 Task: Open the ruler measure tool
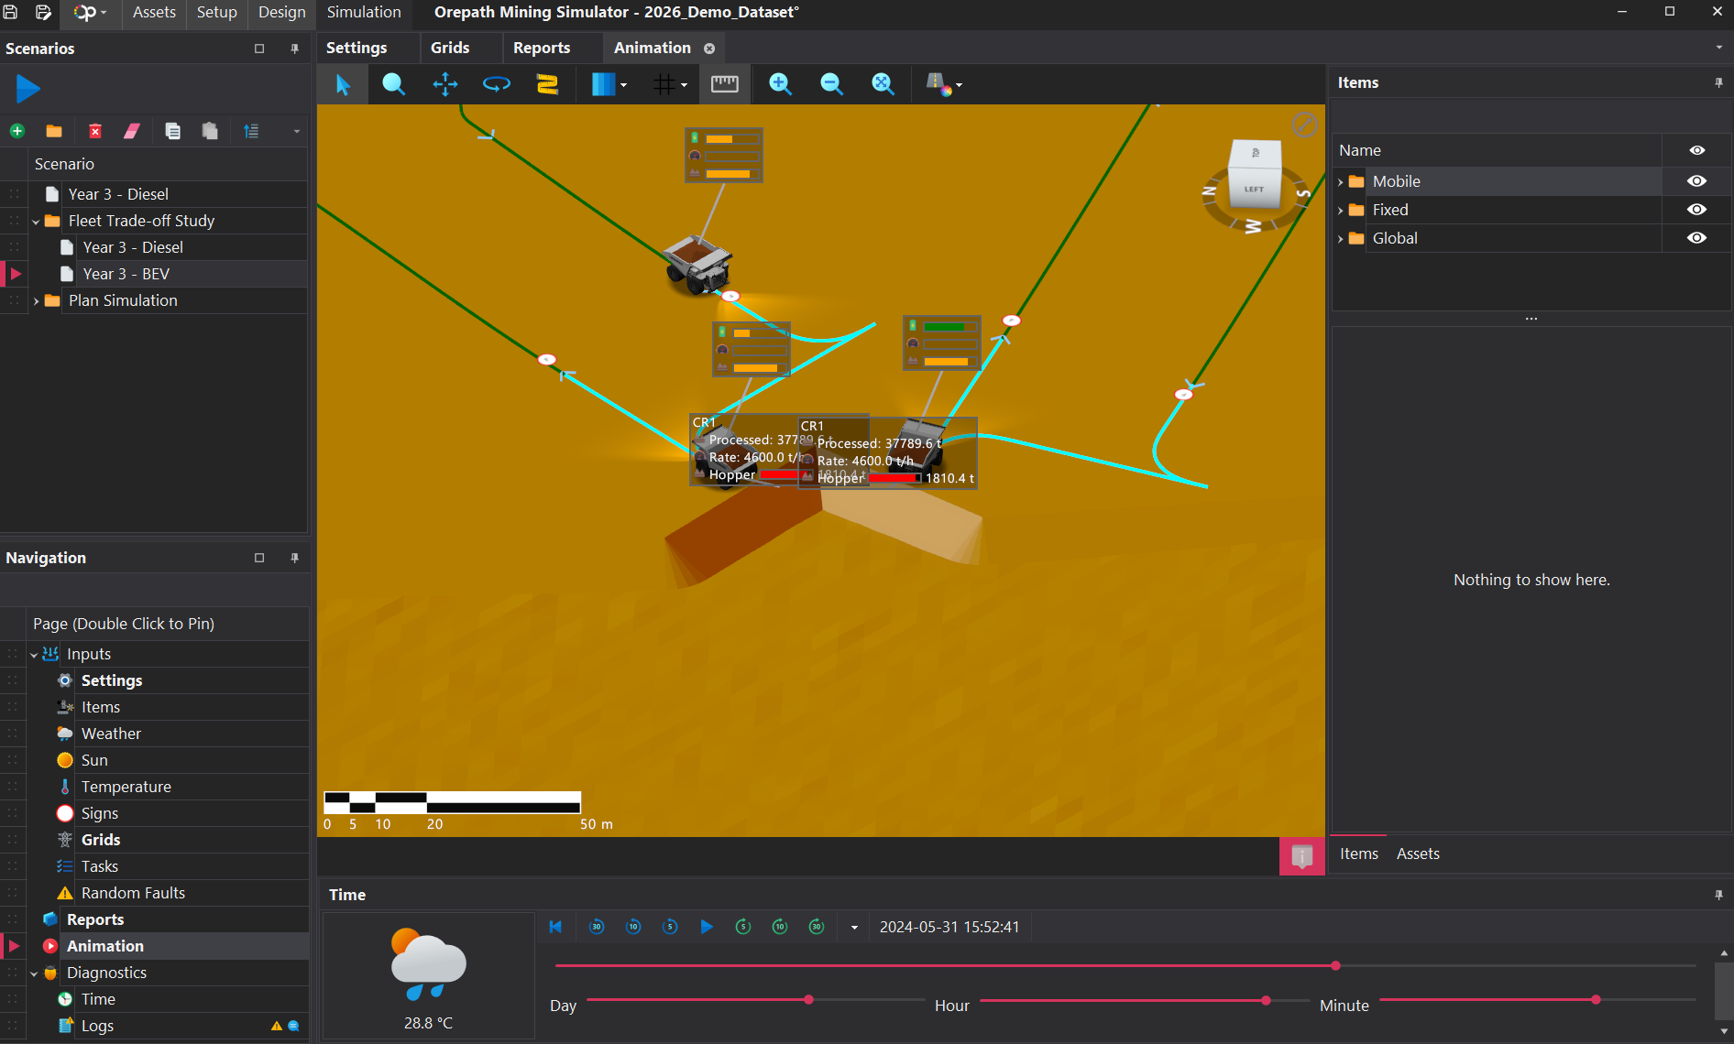click(724, 84)
